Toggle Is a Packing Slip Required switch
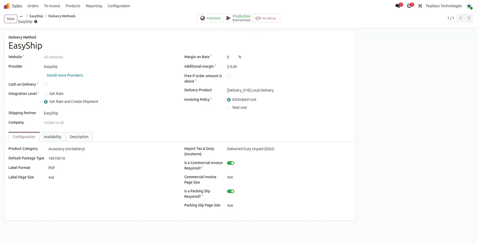Screen dimensions: 477x244 pos(231,191)
